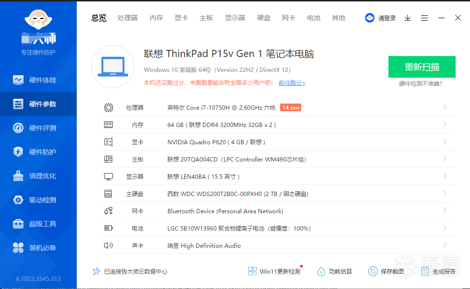Screen dimensions: 470x289
Task: Click the 网卡 network icon
Action: tap(108, 211)
